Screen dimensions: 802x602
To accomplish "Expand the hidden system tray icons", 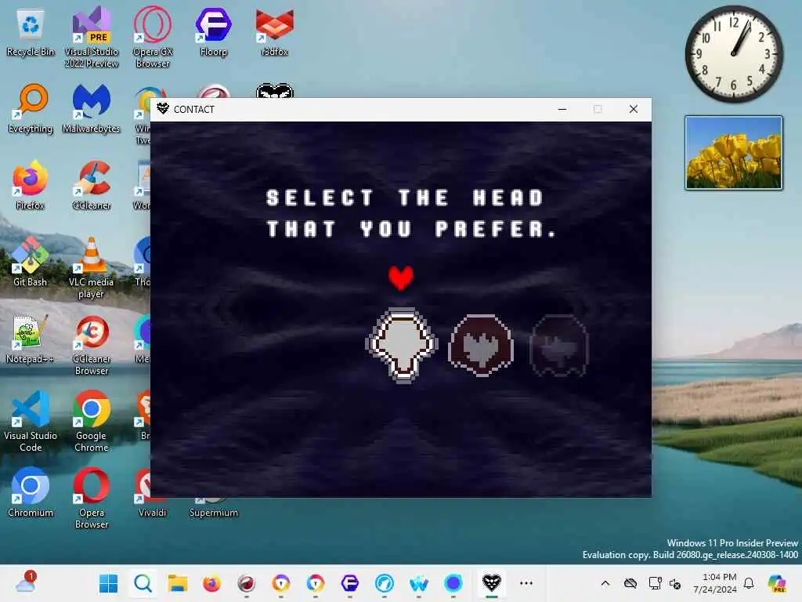I will (605, 583).
